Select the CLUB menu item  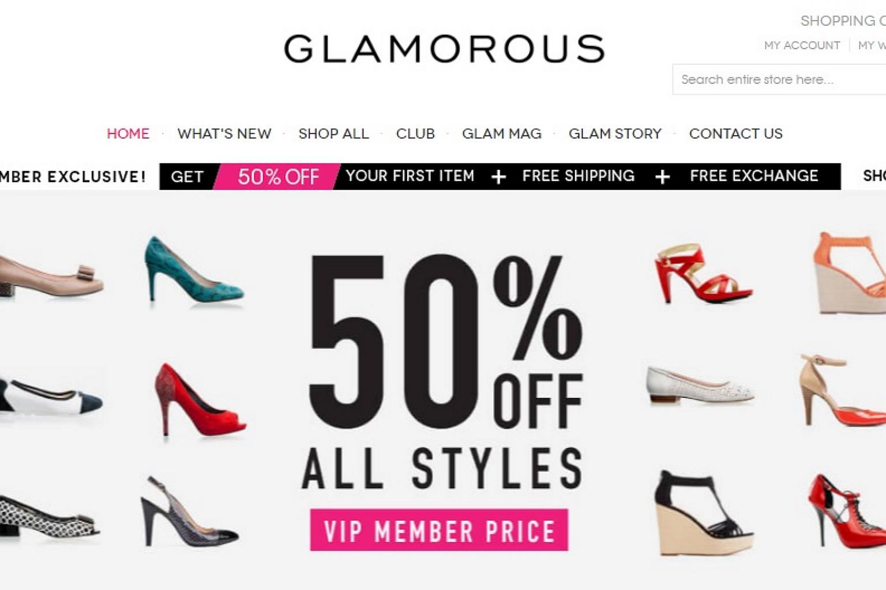point(415,134)
